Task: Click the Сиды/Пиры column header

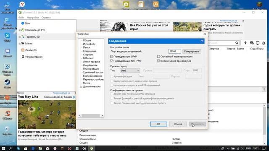Action: [x=257, y=49]
